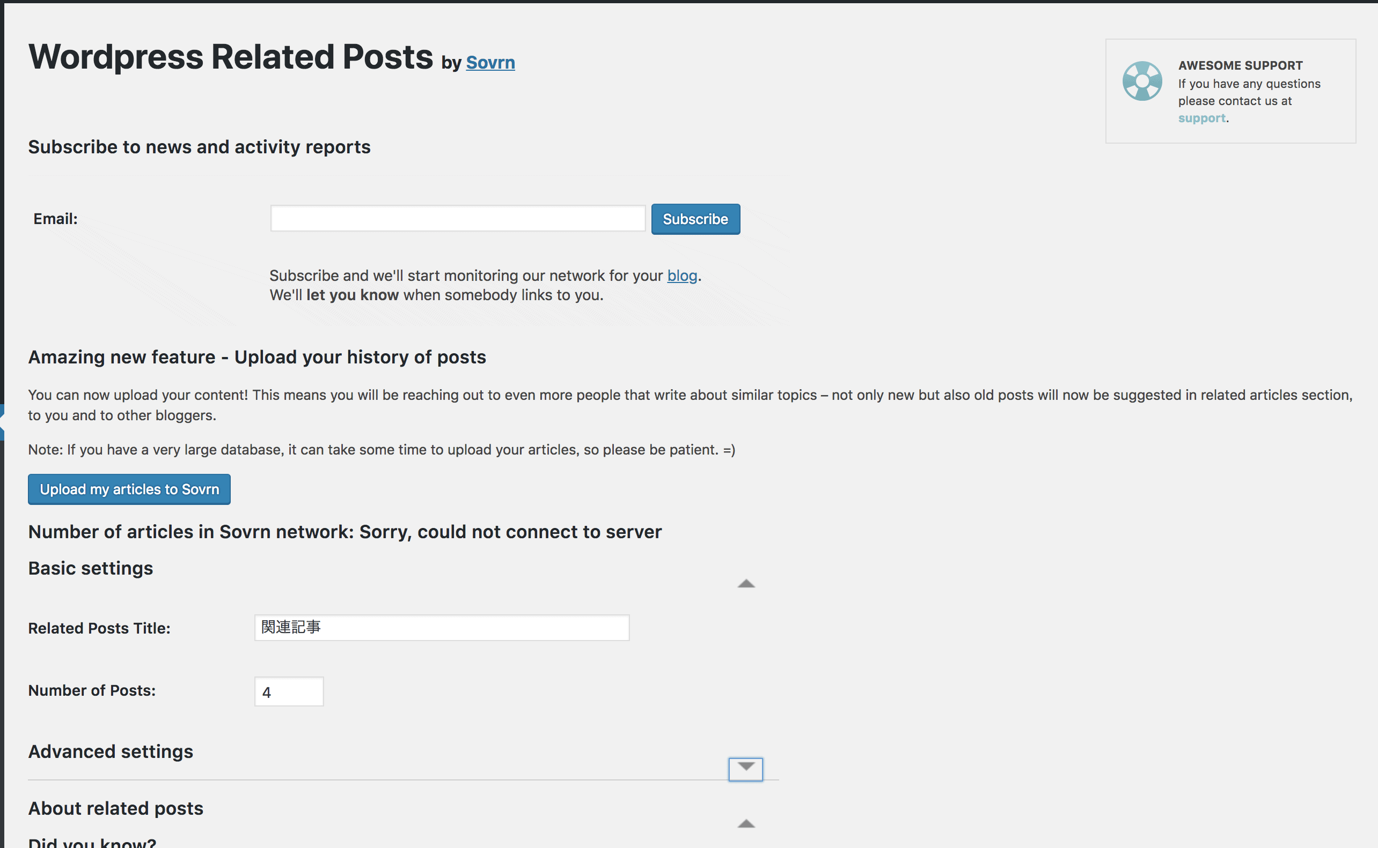Click the lifebuoy support icon

click(1142, 81)
